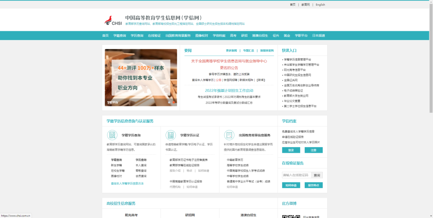Screen dimensions: 433x218
Task: Click 新媒体矩阵 link in 要闻 header
Action: coord(267,51)
